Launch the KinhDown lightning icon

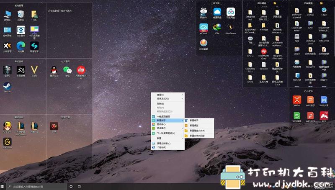(x=231, y=29)
